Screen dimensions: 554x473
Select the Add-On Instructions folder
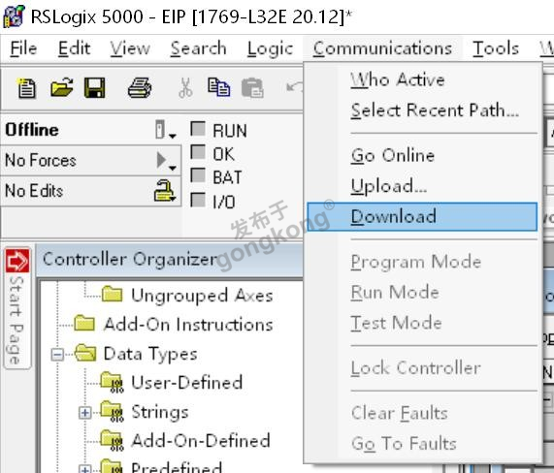click(173, 324)
